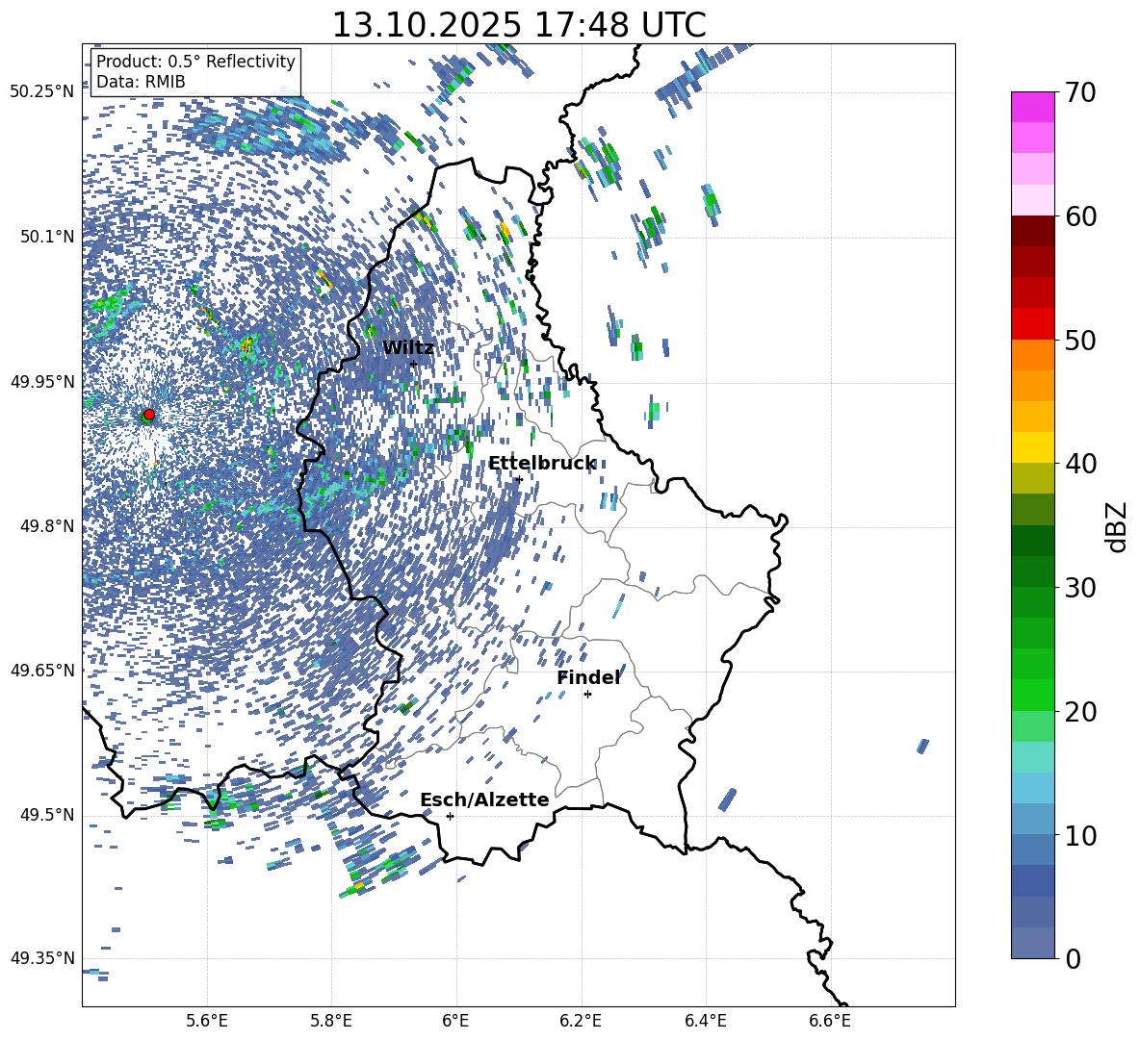Click the Findel city label

coord(588,677)
